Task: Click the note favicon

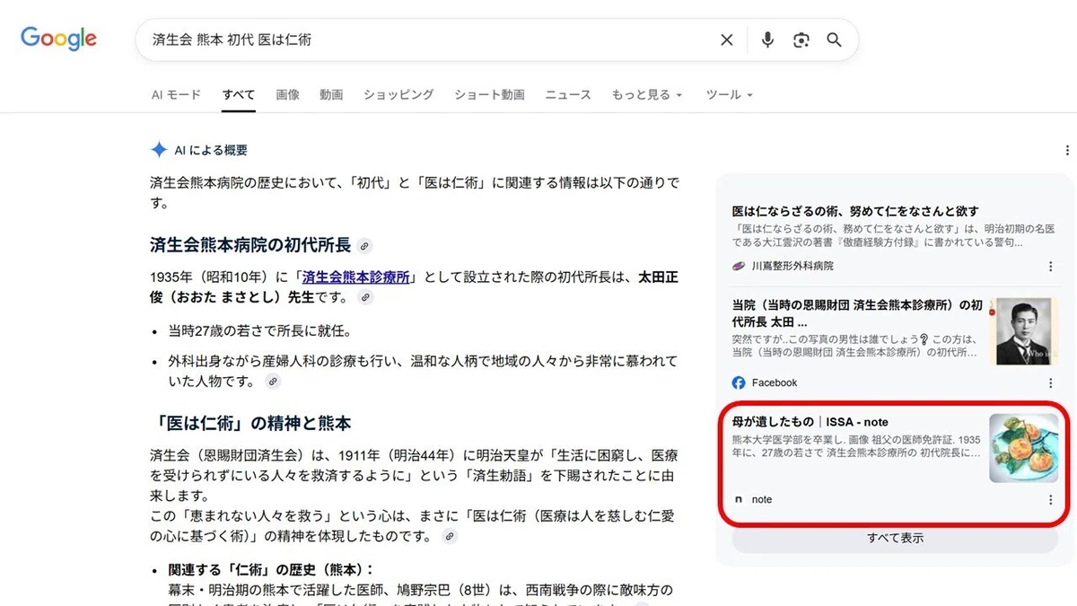Action: click(739, 499)
